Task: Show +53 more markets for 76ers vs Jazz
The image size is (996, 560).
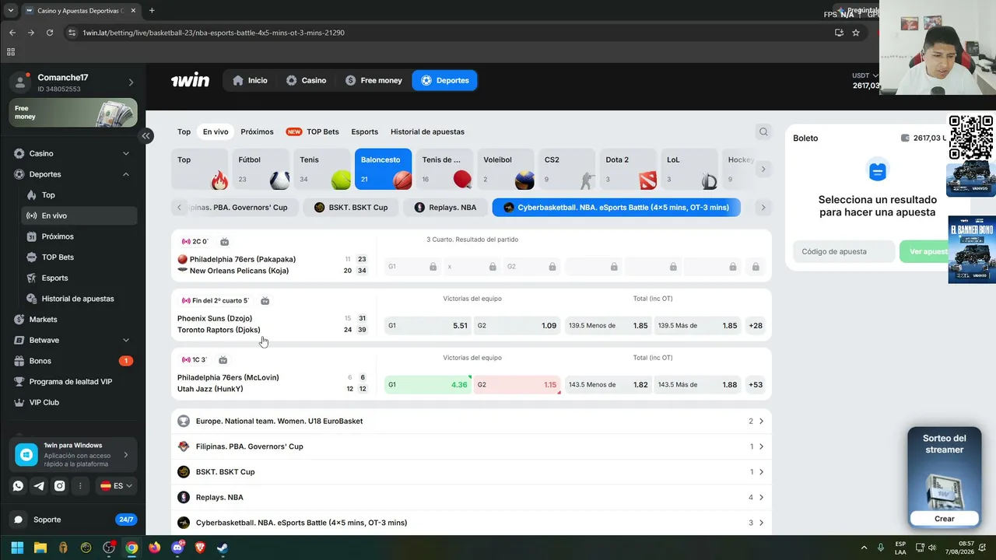Action: pyautogui.click(x=755, y=385)
